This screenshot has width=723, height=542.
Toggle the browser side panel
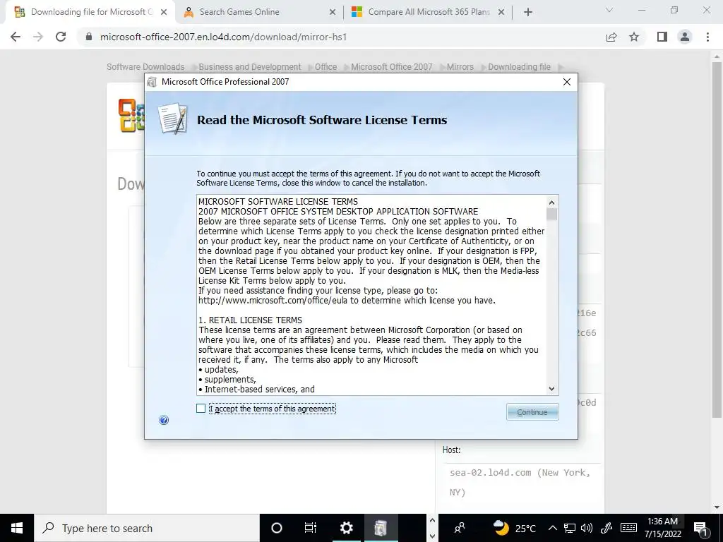coord(662,37)
